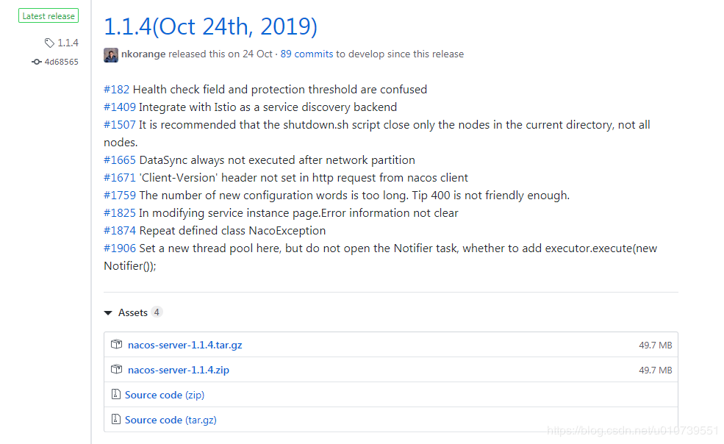Collapse the Assets section triangle

pos(109,313)
